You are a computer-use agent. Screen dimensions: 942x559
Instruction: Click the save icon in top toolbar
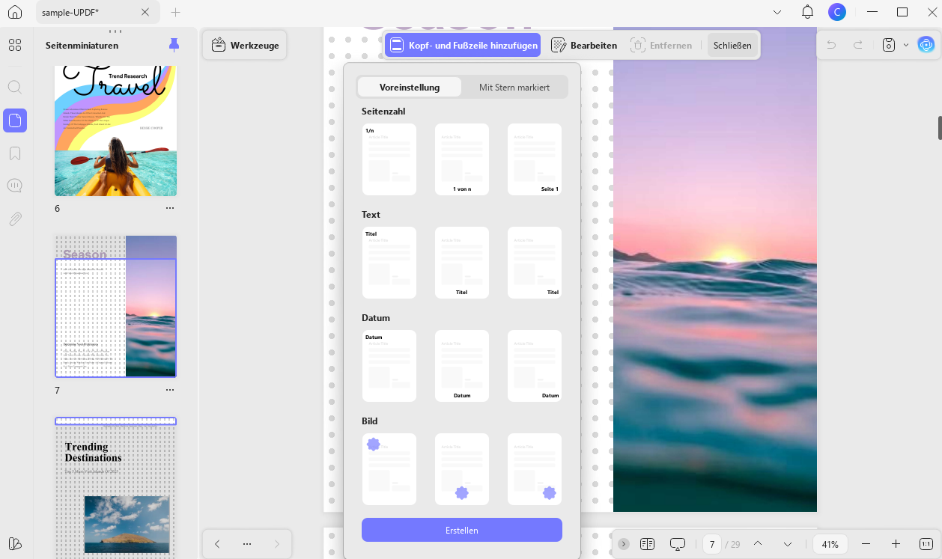point(889,45)
